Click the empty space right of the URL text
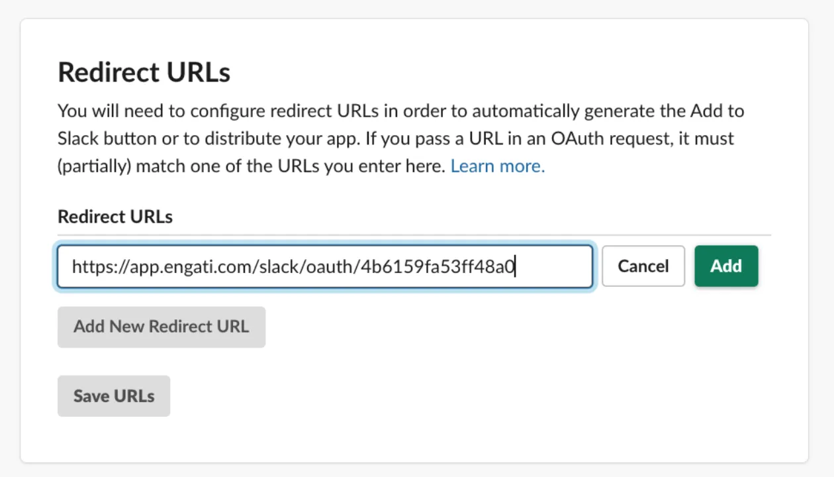 553,267
